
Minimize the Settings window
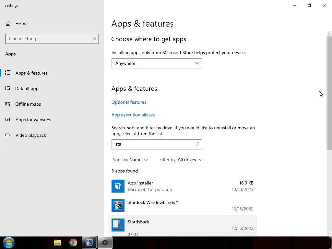click(295, 5)
